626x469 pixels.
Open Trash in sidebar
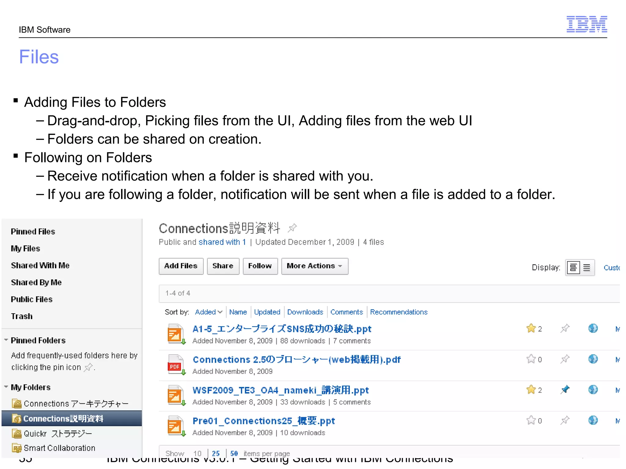21,316
